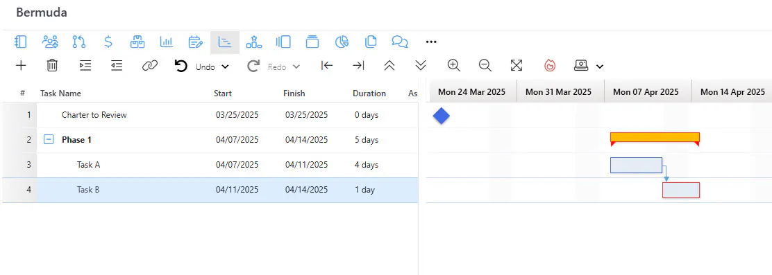Select the Task B name cell

coord(88,190)
